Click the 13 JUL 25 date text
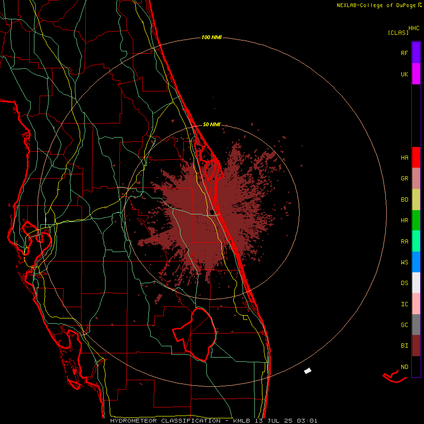This screenshot has height=424, width=424. pos(273,421)
